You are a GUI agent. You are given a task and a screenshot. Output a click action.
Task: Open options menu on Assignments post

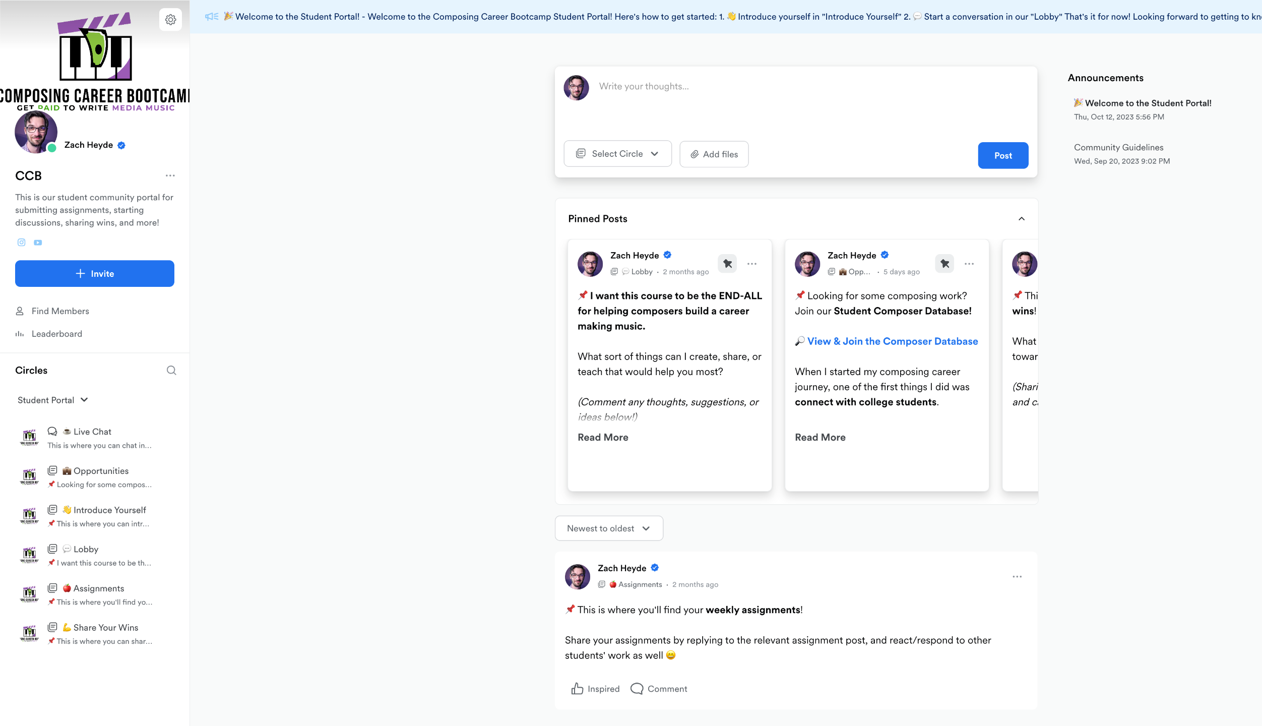coord(1017,577)
